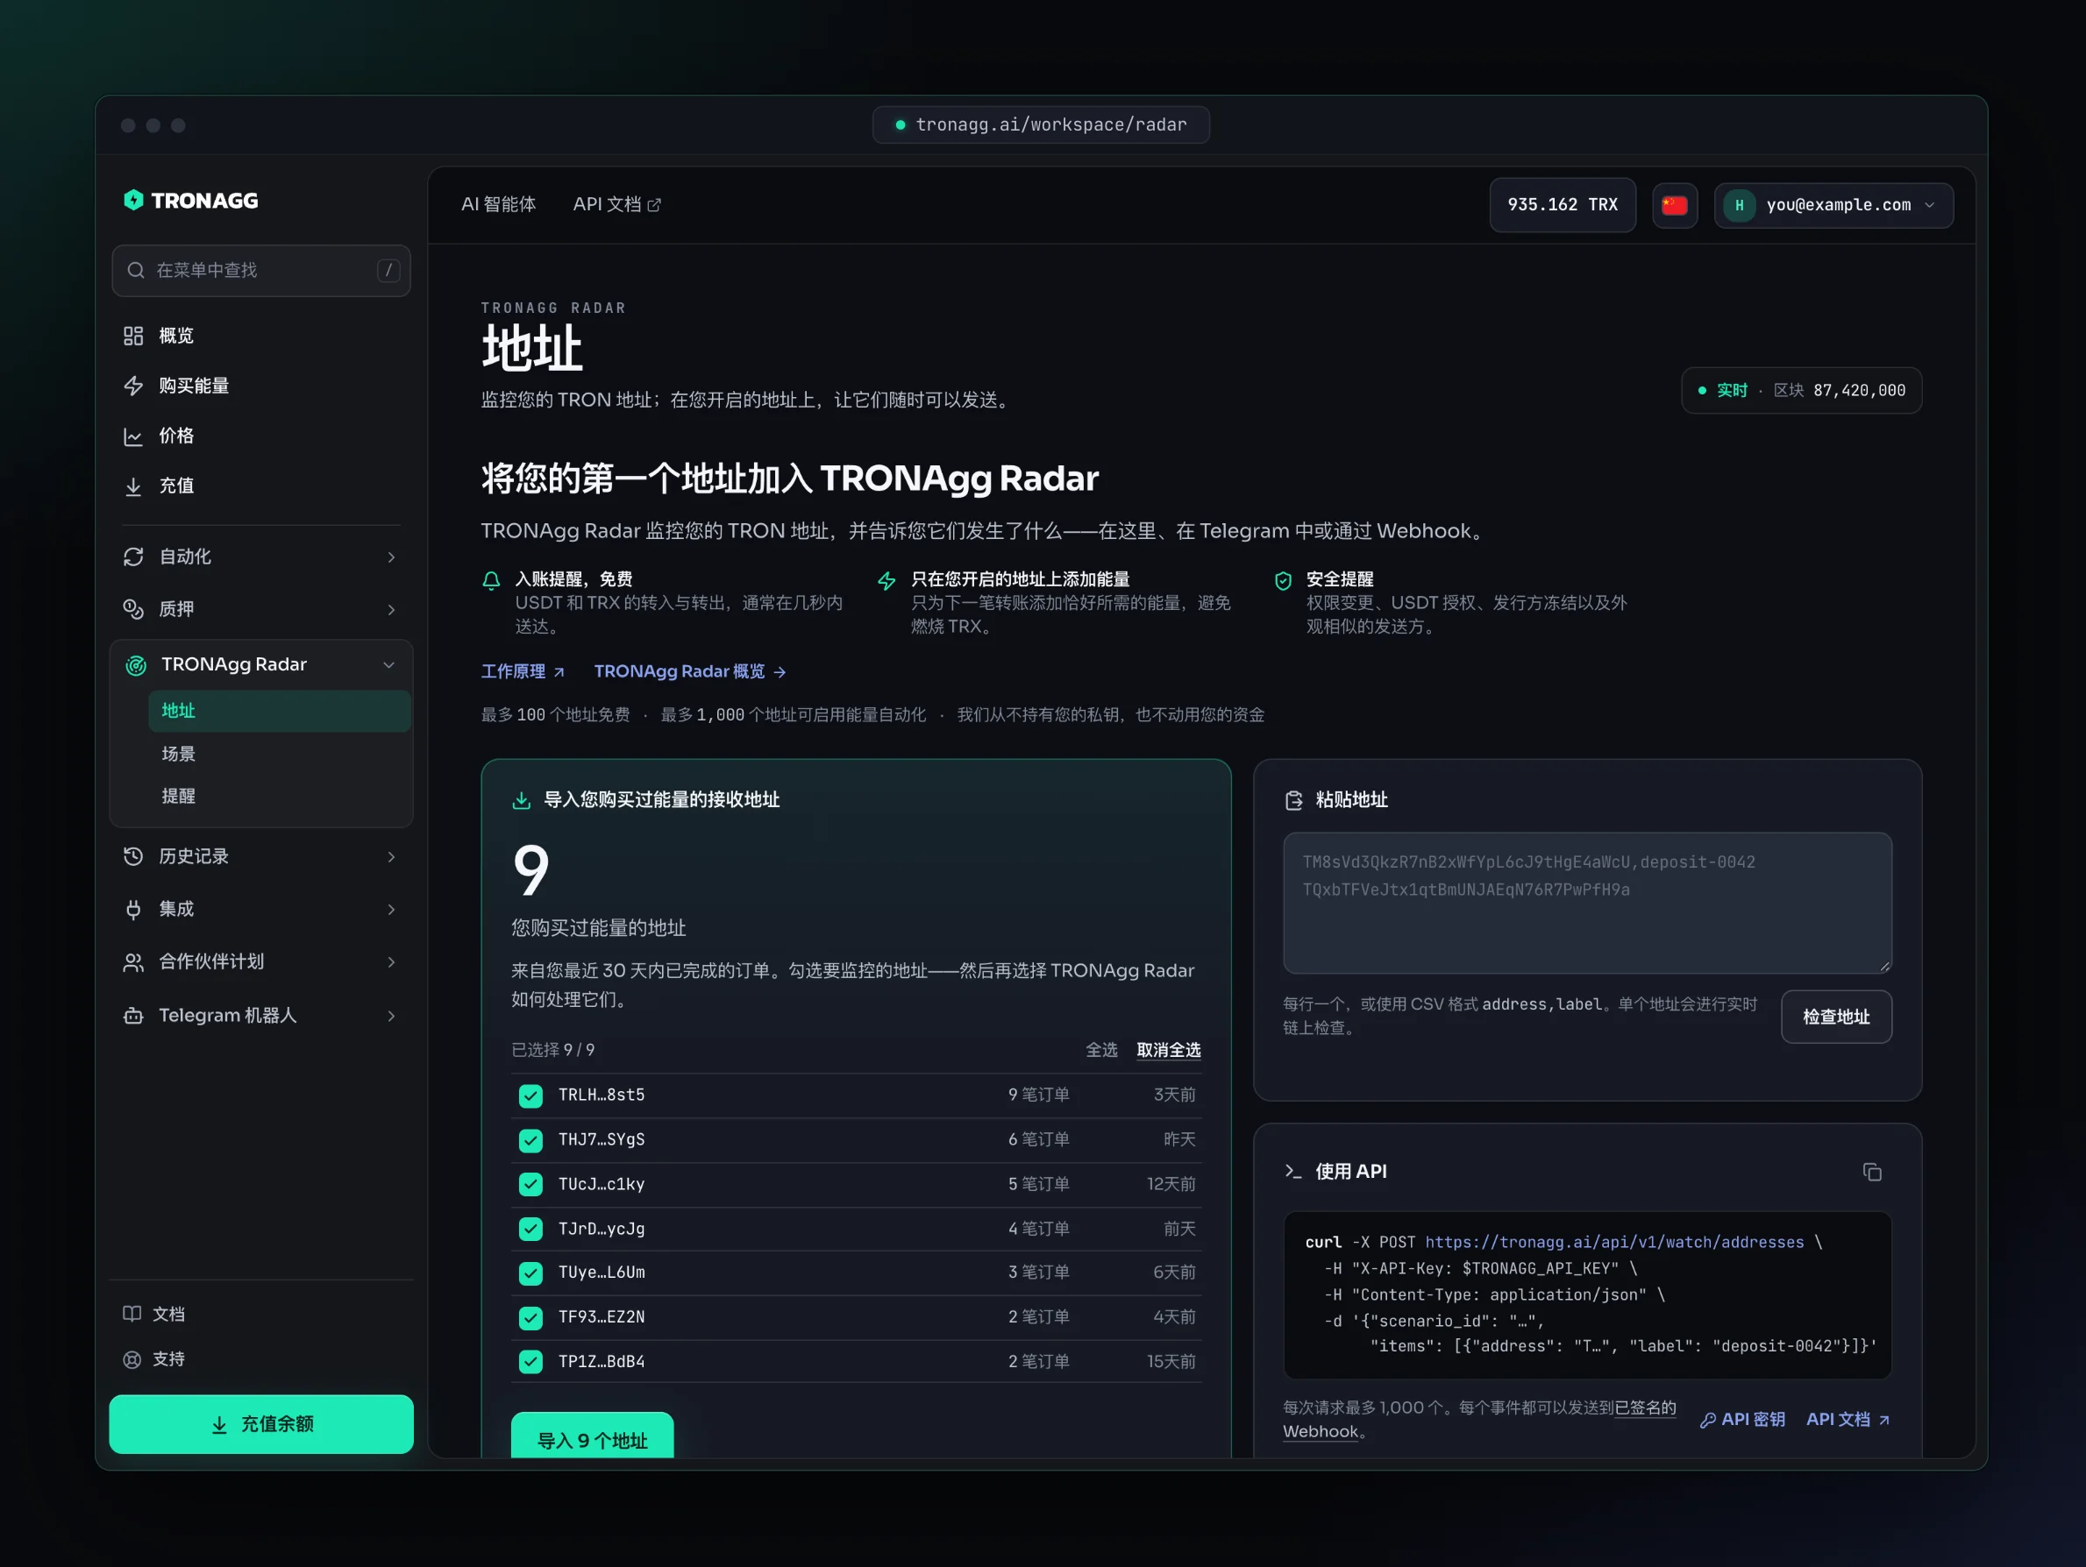Uncheck address THJ7…SYgS
This screenshot has width=2086, height=1567.
pos(531,1140)
